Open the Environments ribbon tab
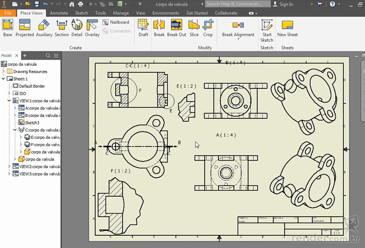The width and height of the screenshot is (365, 248). coord(166,13)
